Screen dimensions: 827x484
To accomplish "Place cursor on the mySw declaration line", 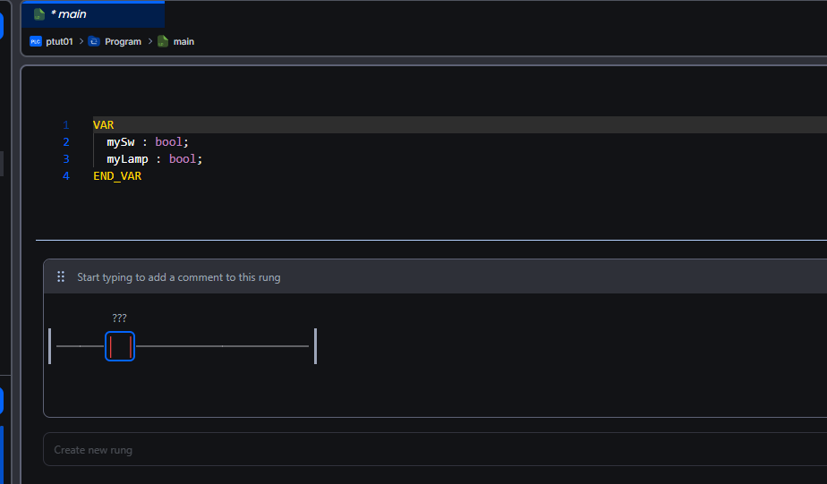I will (148, 142).
